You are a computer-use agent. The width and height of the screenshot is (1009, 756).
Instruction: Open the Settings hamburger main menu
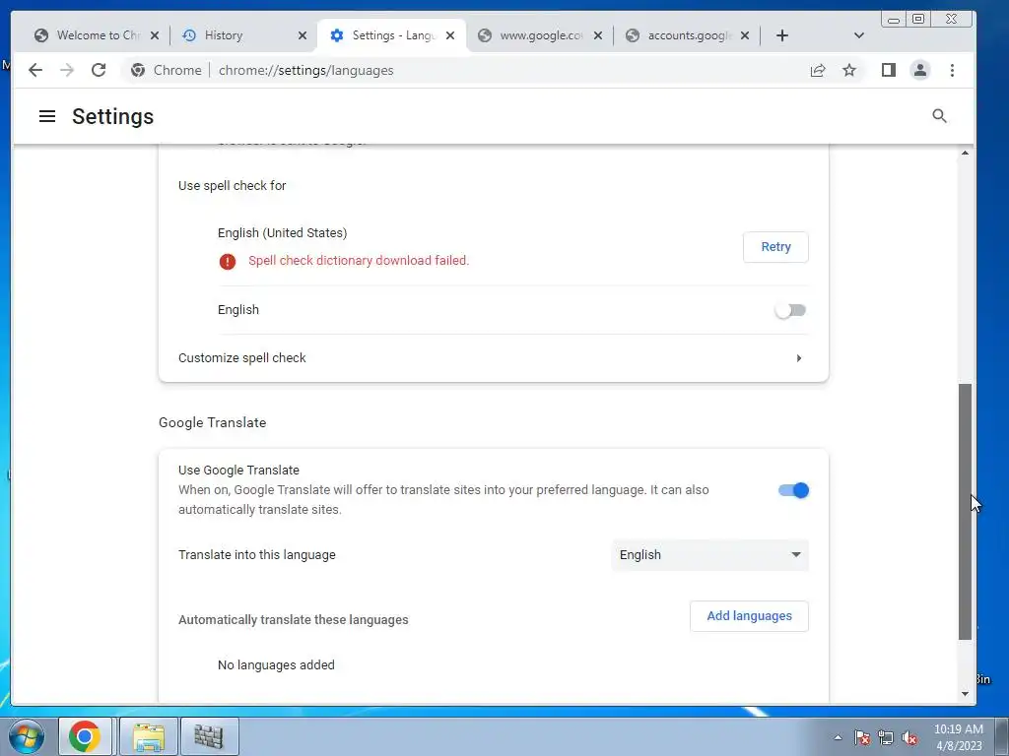coord(47,116)
